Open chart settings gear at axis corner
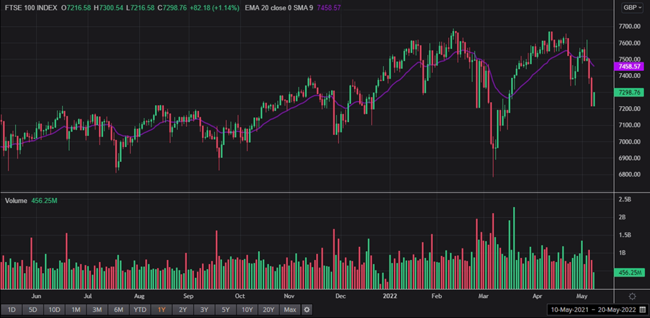The width and height of the screenshot is (650, 318). pos(632,296)
